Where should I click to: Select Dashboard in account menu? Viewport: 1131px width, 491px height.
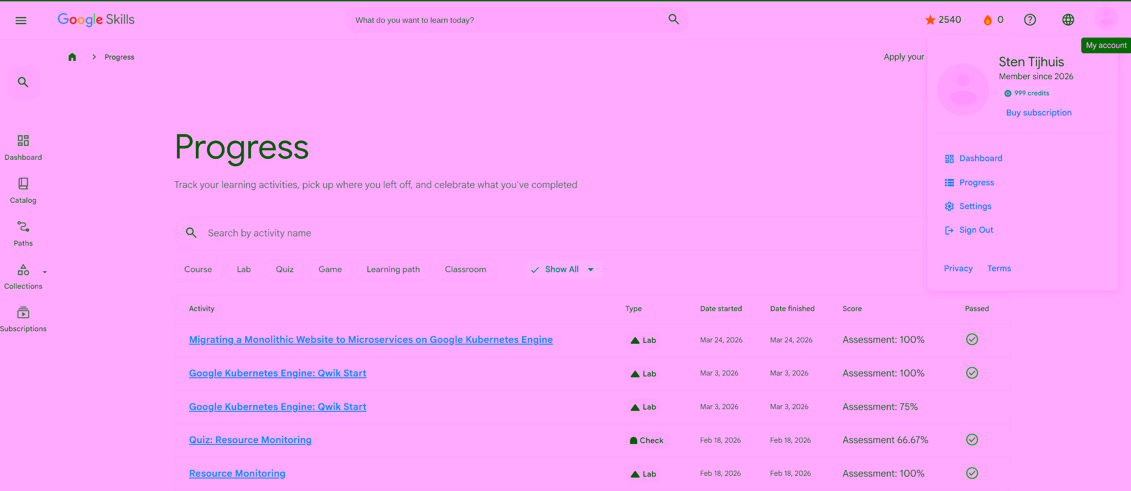[x=974, y=158]
